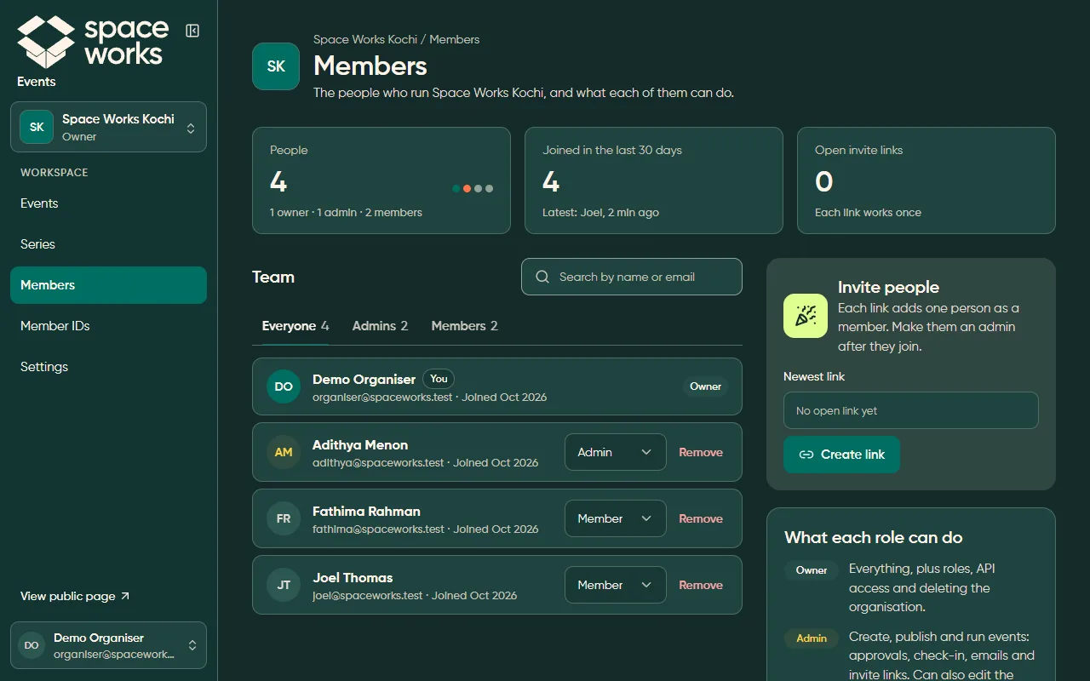Viewport: 1090px width, 681px height.
Task: Switch to the Everyone tab
Action: (x=295, y=326)
